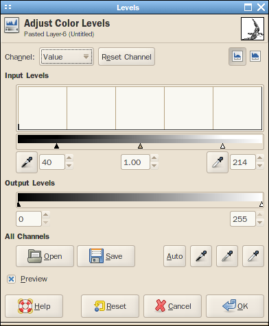Close the Levels window
Image resolution: width=269 pixels, height=326 pixels.
(261, 8)
